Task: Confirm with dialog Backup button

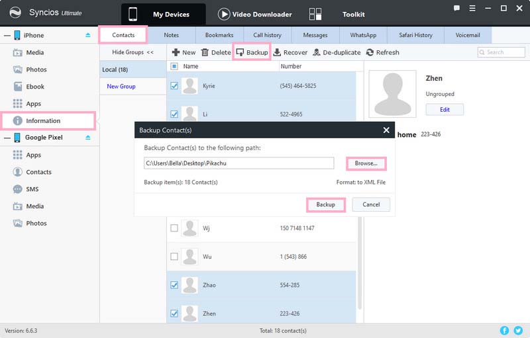Action: 325,204
